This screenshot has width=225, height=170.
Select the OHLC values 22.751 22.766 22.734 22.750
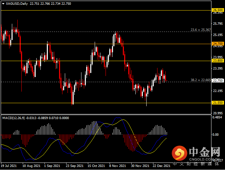click(50, 4)
